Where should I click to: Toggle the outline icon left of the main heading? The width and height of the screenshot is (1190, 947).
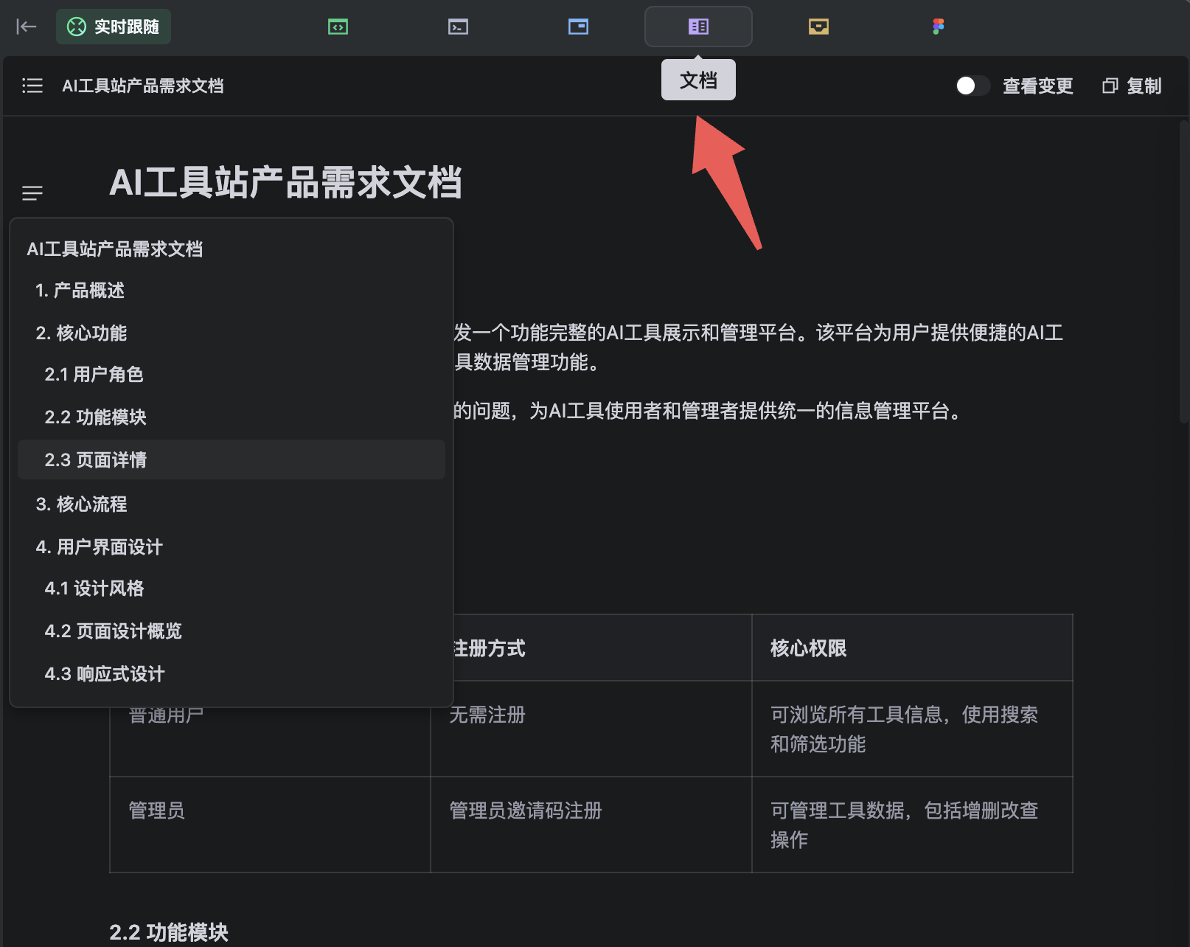(32, 193)
